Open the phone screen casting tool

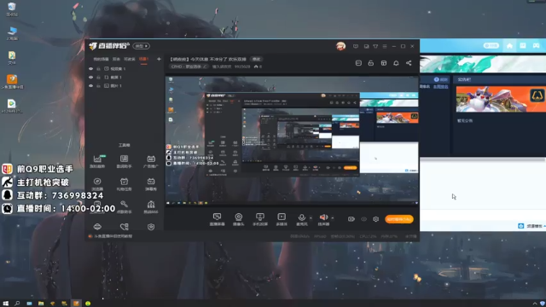tap(260, 220)
